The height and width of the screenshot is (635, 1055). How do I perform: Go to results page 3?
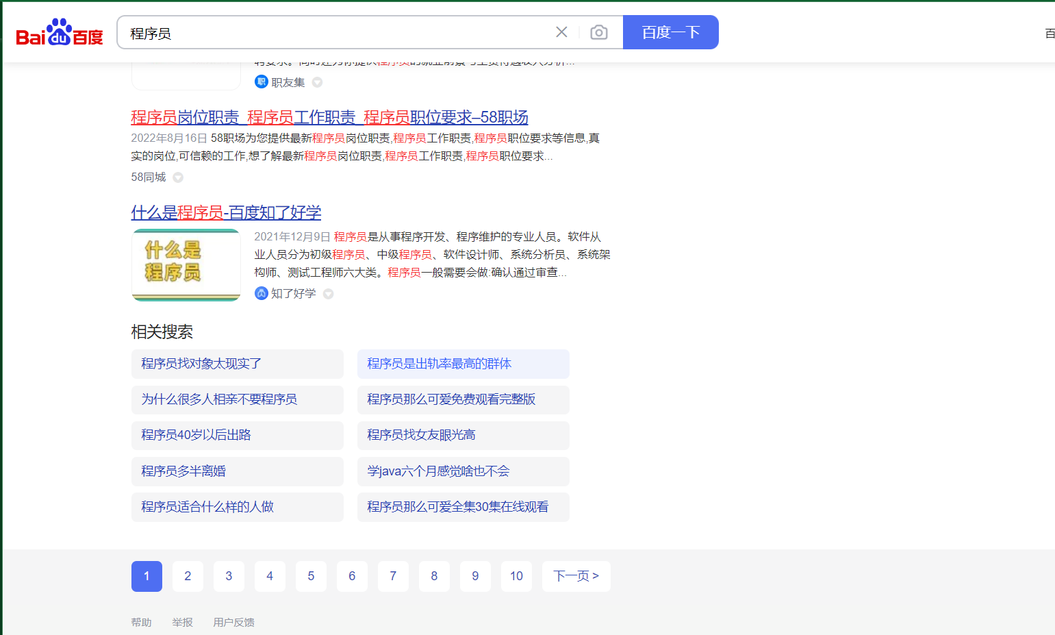click(x=229, y=576)
